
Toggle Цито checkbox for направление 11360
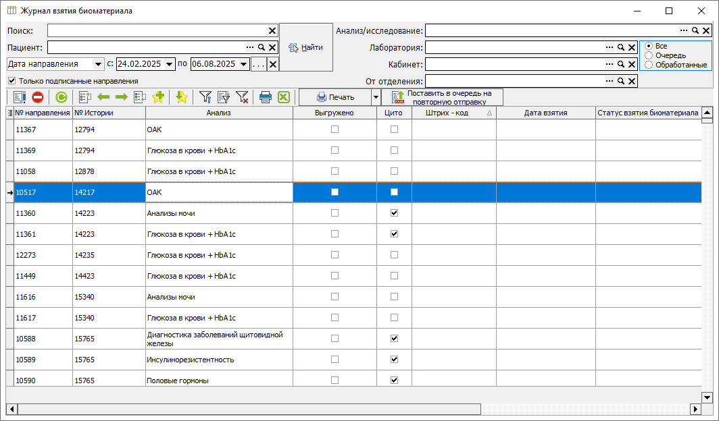[395, 213]
